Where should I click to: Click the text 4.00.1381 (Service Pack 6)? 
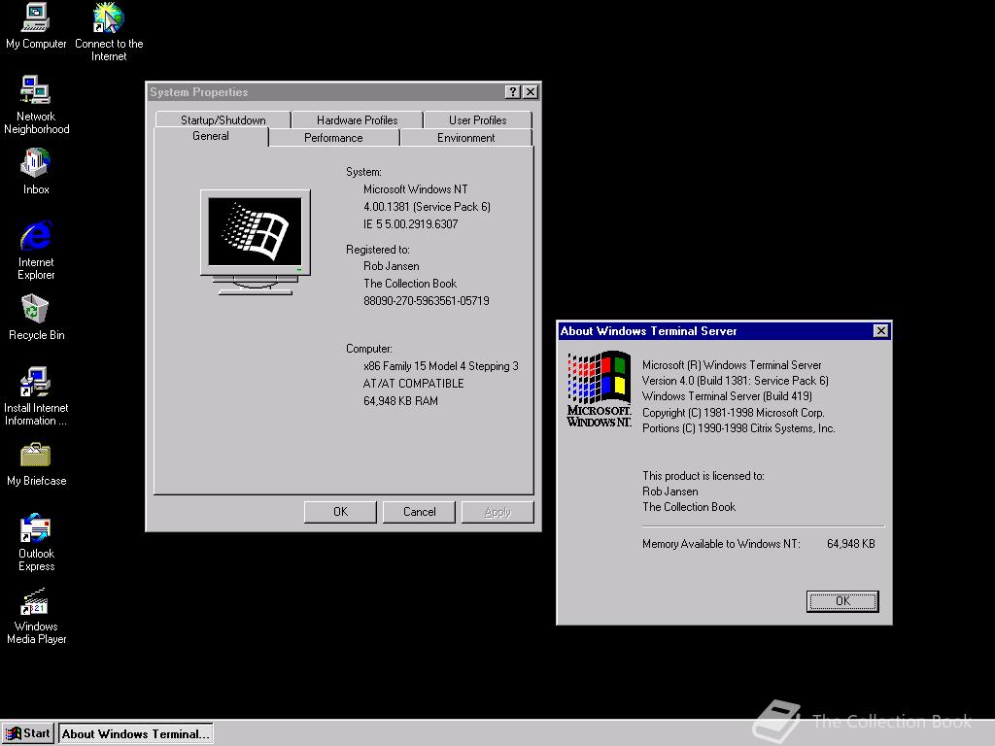click(427, 207)
